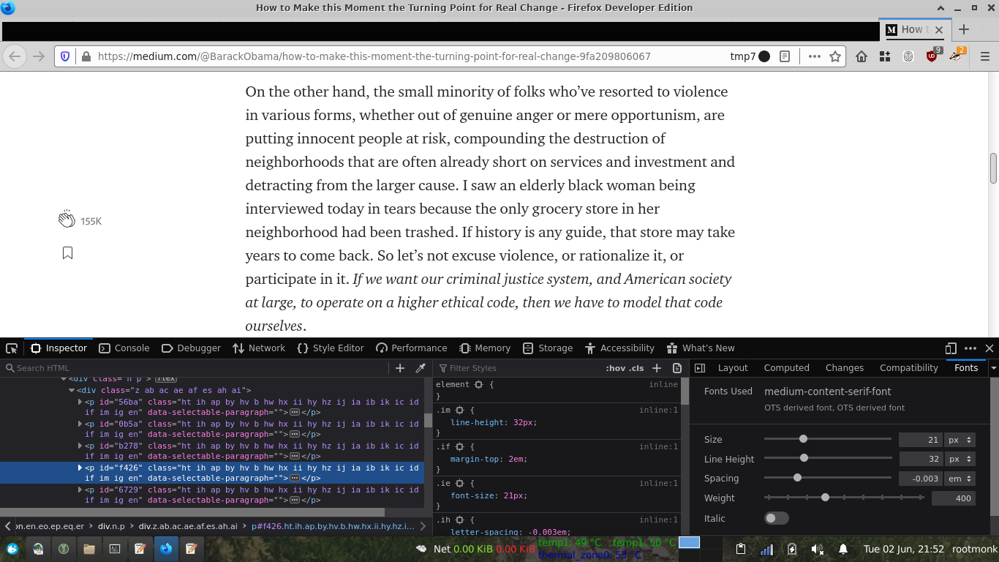Expand the p#0b5a paragraph node
This screenshot has height=562, width=999.
80,424
